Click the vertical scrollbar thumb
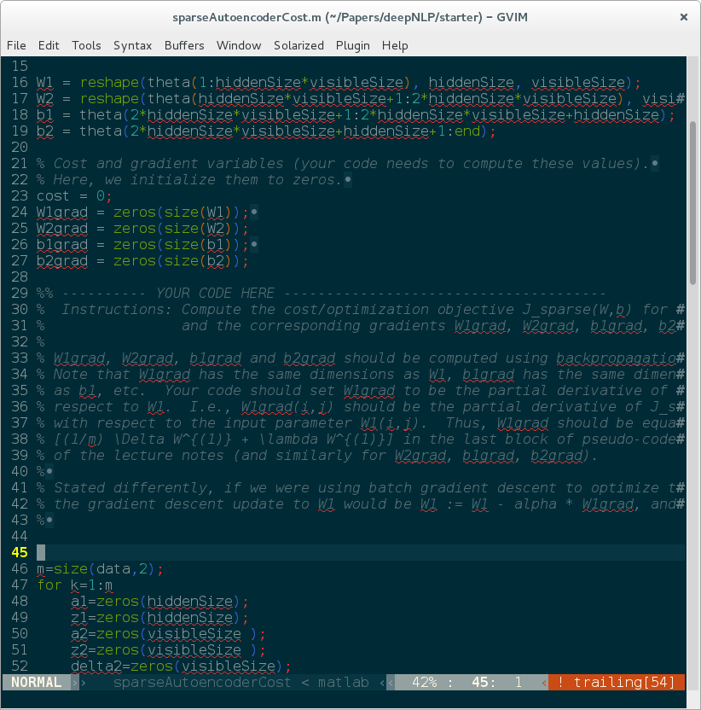The image size is (701, 710). point(692,203)
